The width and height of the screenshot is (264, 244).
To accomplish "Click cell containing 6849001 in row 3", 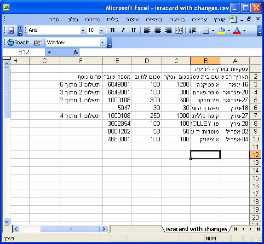I will (117, 84).
